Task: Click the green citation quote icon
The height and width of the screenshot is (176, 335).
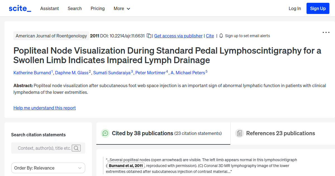Action: tap(105, 133)
